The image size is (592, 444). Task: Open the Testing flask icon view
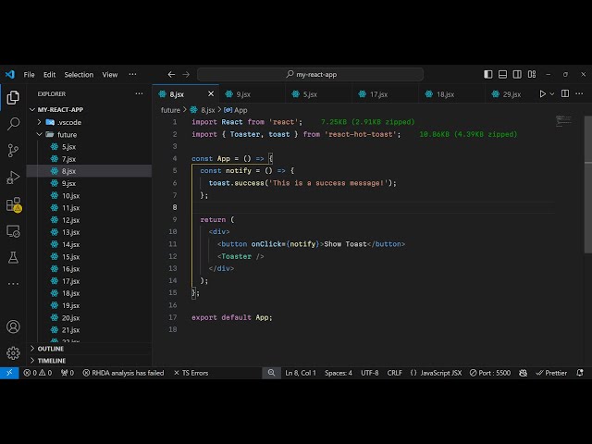[13, 257]
